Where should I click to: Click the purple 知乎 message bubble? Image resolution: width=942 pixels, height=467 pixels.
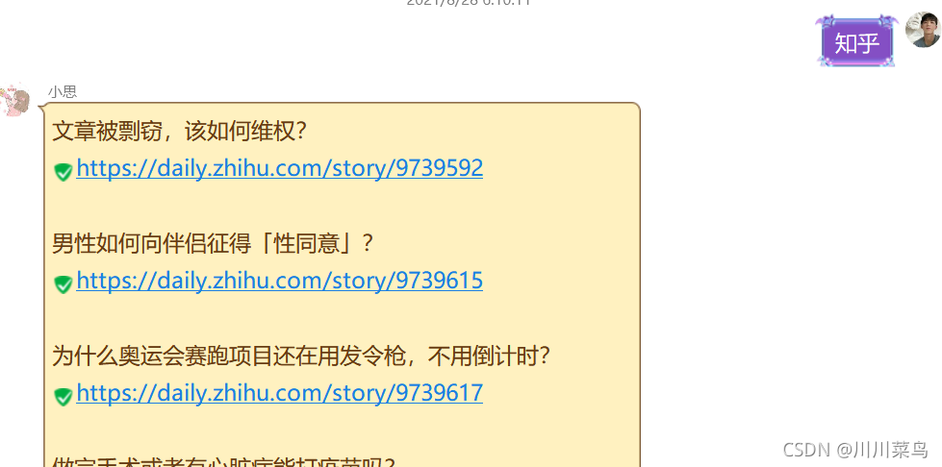[856, 42]
